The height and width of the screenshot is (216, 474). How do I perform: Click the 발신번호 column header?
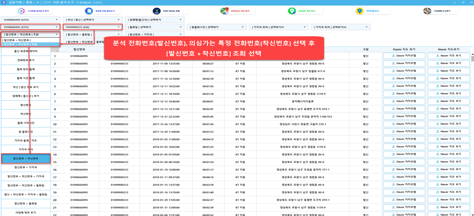(x=79, y=49)
